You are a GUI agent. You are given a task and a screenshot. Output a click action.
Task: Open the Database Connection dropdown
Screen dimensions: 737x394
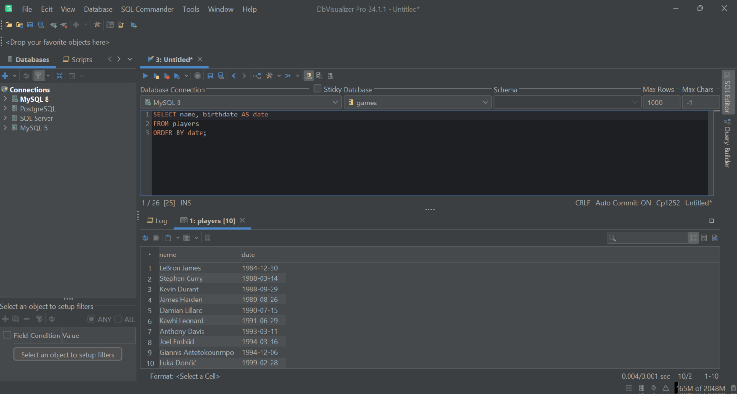click(x=335, y=102)
